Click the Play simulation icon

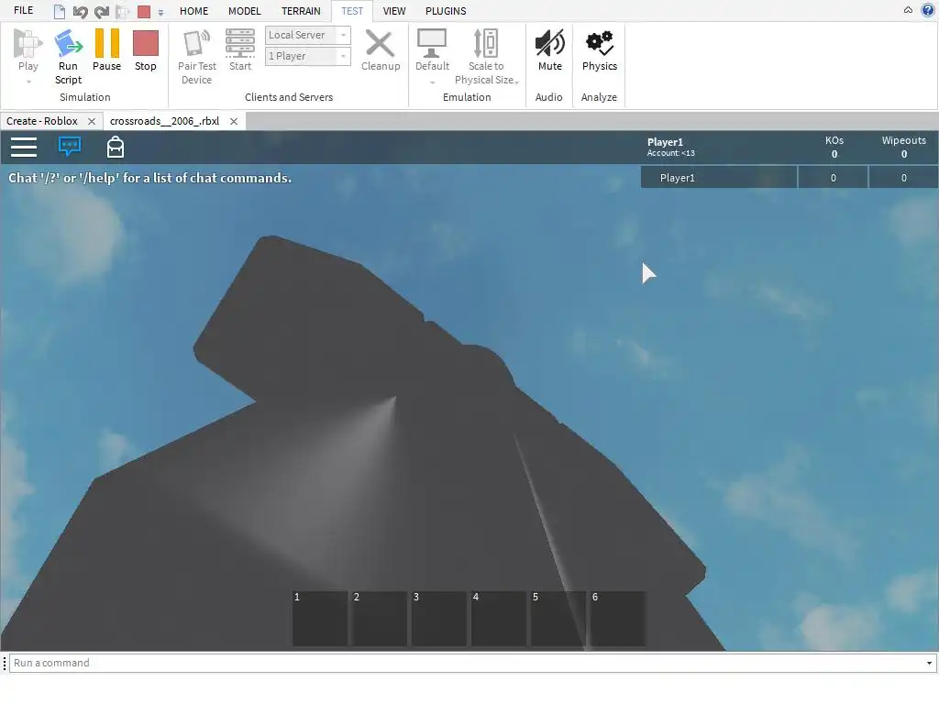pos(28,43)
